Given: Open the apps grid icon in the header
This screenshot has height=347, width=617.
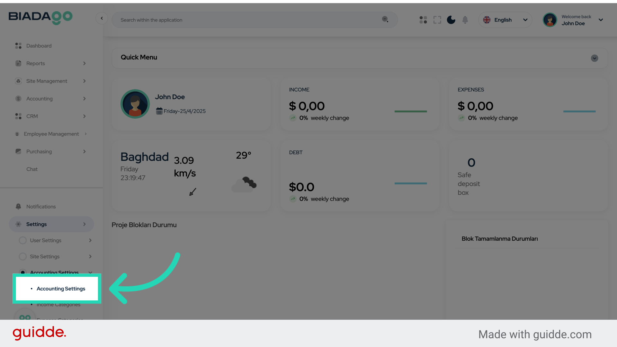Looking at the screenshot, I should [423, 20].
